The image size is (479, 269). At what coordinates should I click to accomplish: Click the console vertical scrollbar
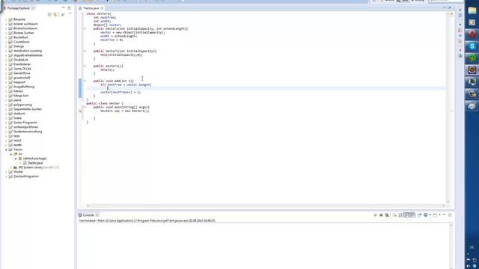point(451,246)
